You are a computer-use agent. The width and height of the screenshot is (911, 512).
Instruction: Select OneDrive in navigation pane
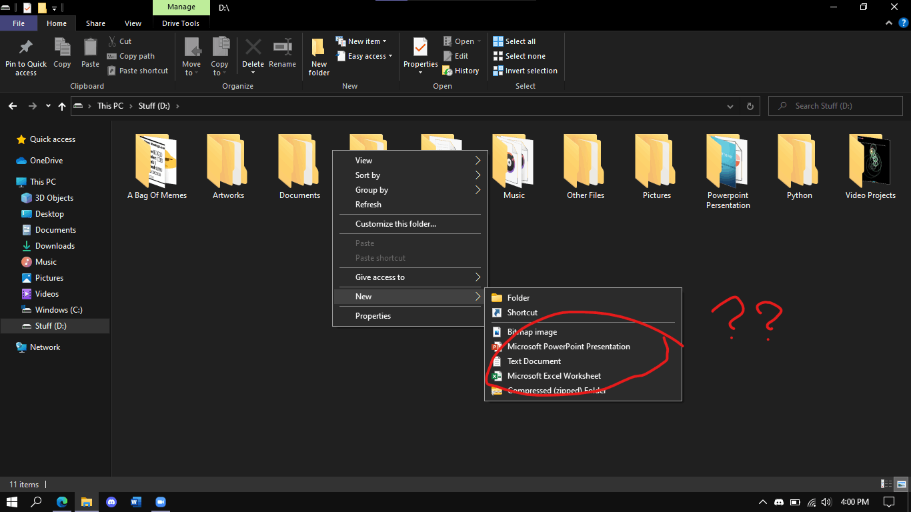(46, 161)
